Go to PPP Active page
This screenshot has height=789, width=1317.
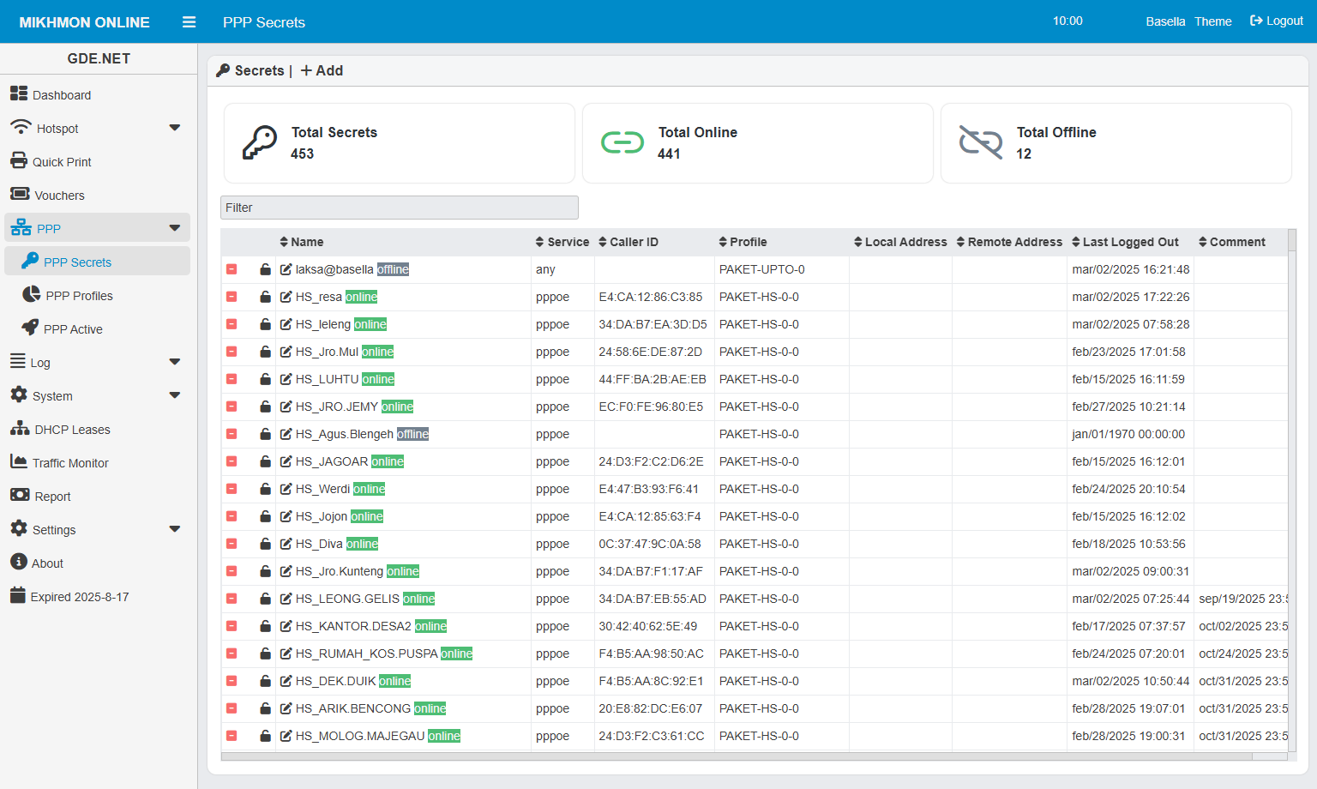(x=73, y=329)
